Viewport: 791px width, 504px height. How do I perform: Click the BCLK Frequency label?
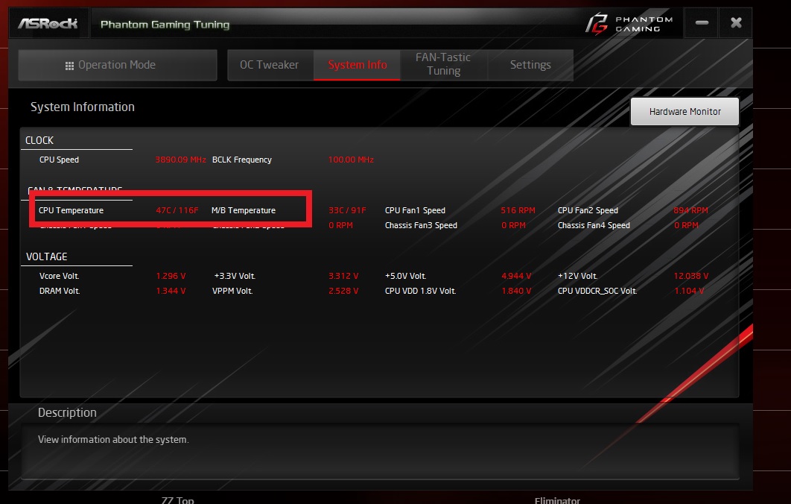tap(241, 160)
